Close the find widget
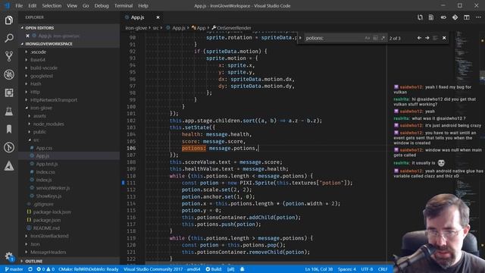This screenshot has width=485, height=273. tap(444, 38)
